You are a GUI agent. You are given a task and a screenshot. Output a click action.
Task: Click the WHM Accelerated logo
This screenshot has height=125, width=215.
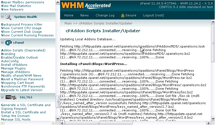(x=86, y=5)
